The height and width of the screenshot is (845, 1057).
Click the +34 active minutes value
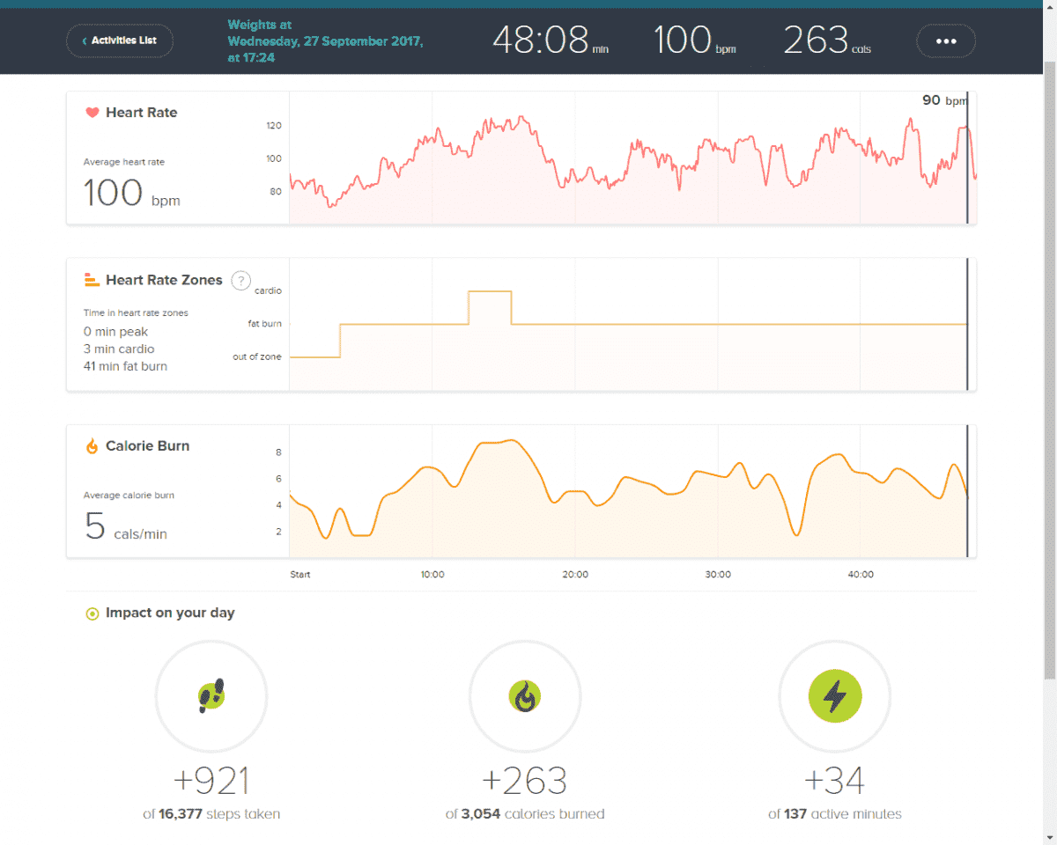click(x=834, y=781)
